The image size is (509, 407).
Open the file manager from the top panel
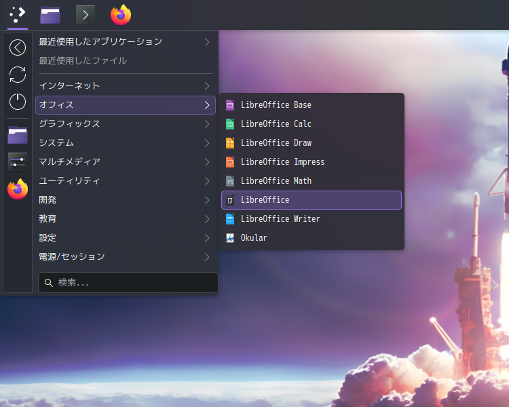(50, 15)
